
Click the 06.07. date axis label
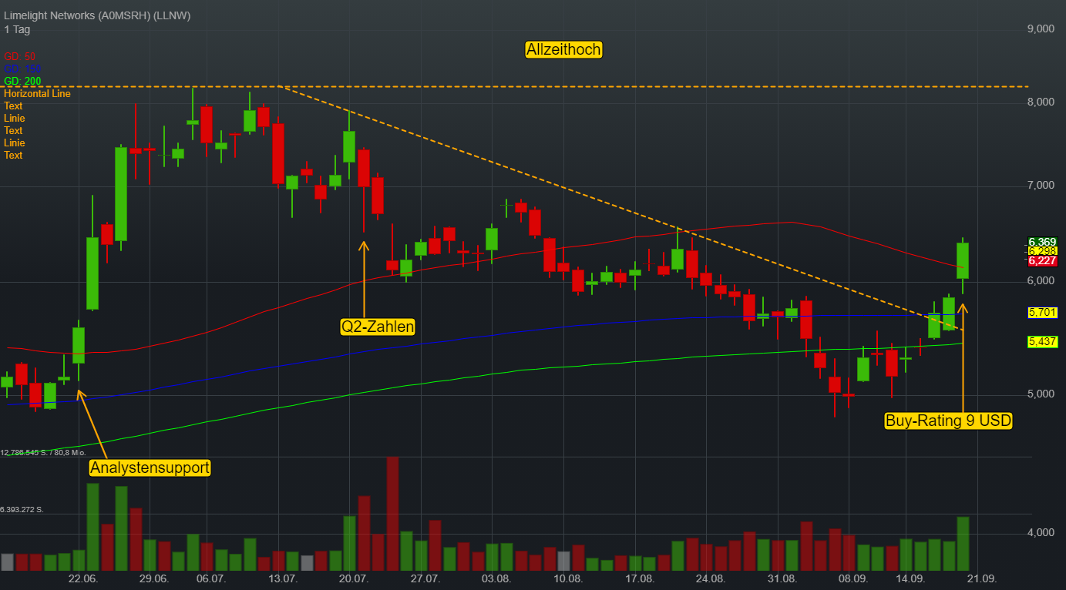point(210,578)
